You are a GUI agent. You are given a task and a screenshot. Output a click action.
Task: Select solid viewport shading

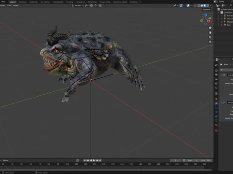click(x=202, y=6)
